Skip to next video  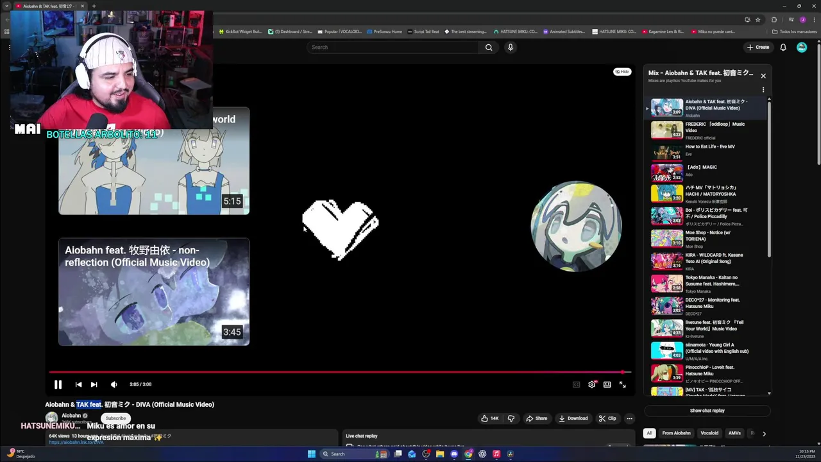pos(94,384)
